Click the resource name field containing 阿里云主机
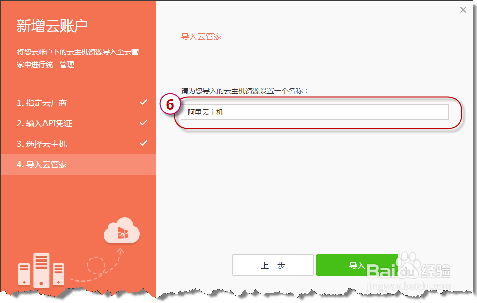 (x=314, y=112)
